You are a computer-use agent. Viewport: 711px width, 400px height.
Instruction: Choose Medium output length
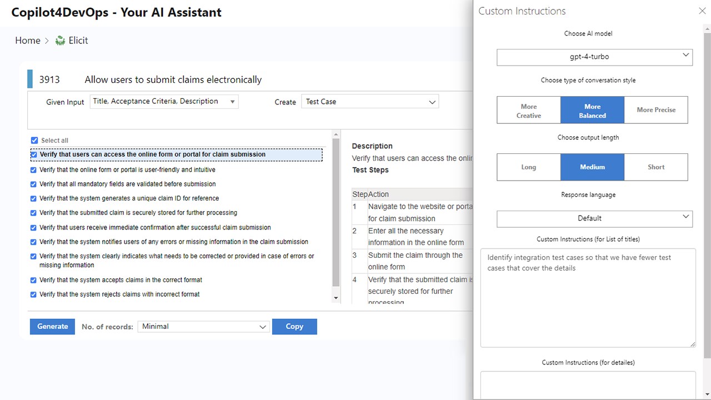coord(592,167)
